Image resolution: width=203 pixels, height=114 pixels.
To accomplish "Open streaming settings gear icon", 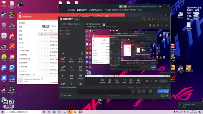I will (x=156, y=81).
